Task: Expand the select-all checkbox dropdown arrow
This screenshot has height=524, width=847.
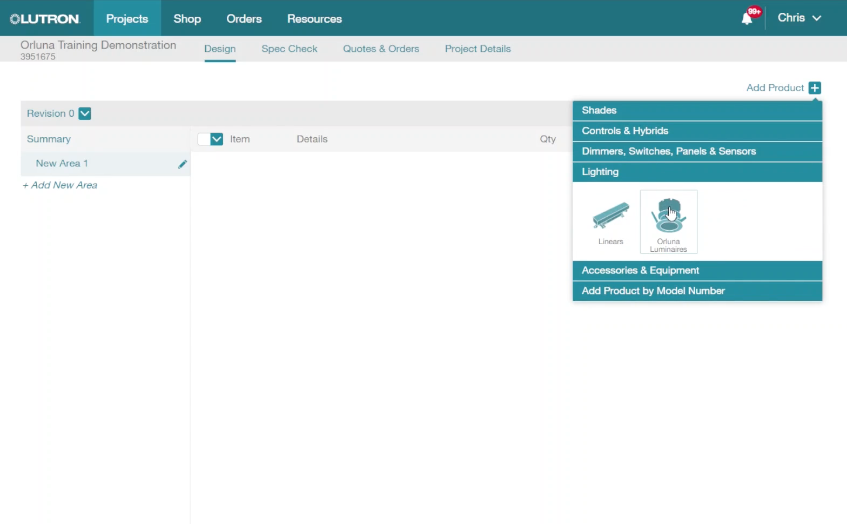Action: [217, 139]
